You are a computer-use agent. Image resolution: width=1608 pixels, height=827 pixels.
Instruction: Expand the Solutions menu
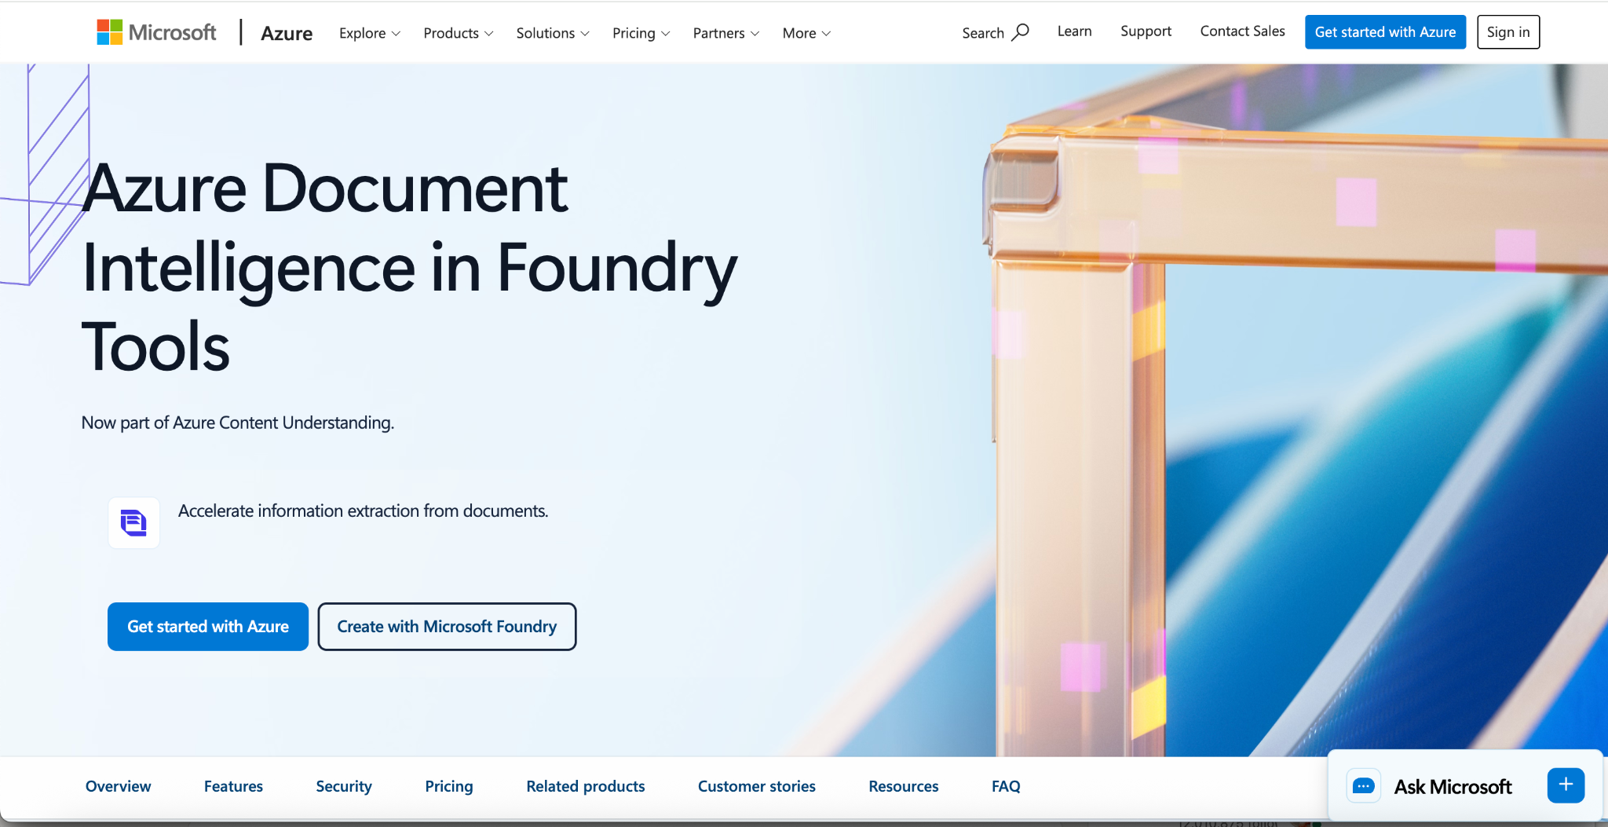[x=553, y=33]
